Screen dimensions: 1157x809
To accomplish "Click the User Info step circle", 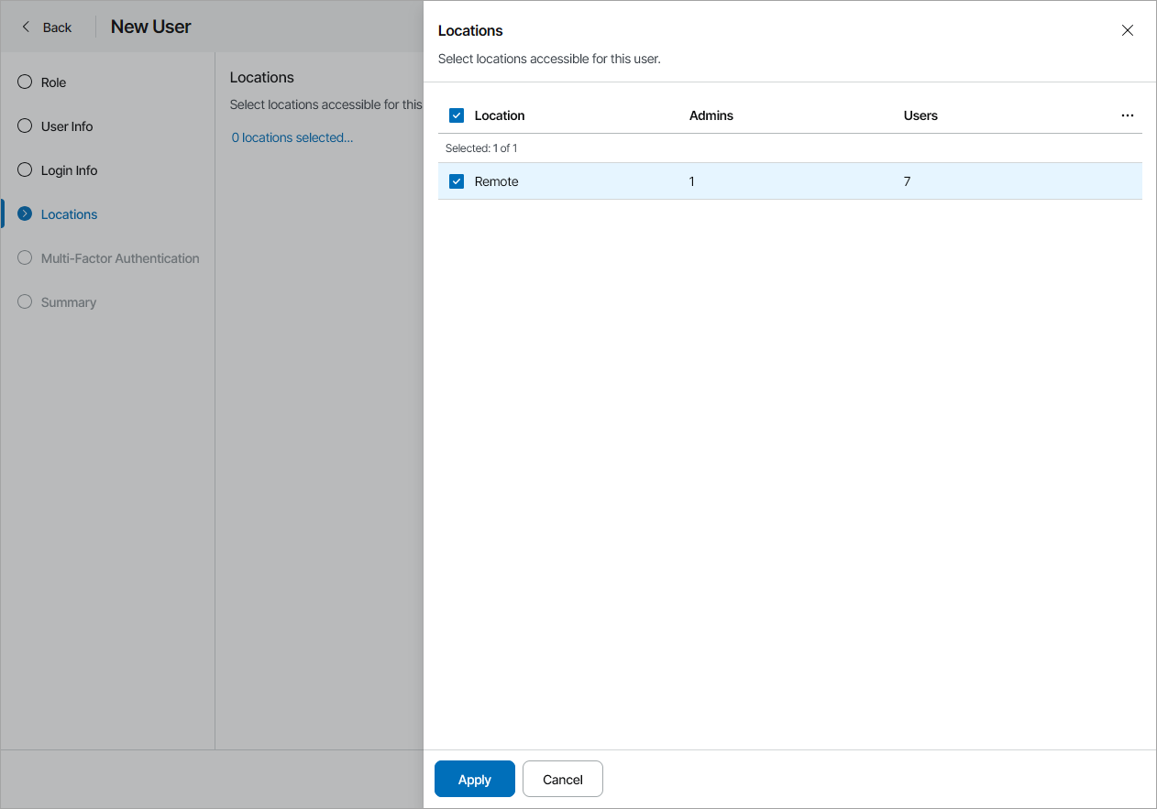I will click(25, 126).
